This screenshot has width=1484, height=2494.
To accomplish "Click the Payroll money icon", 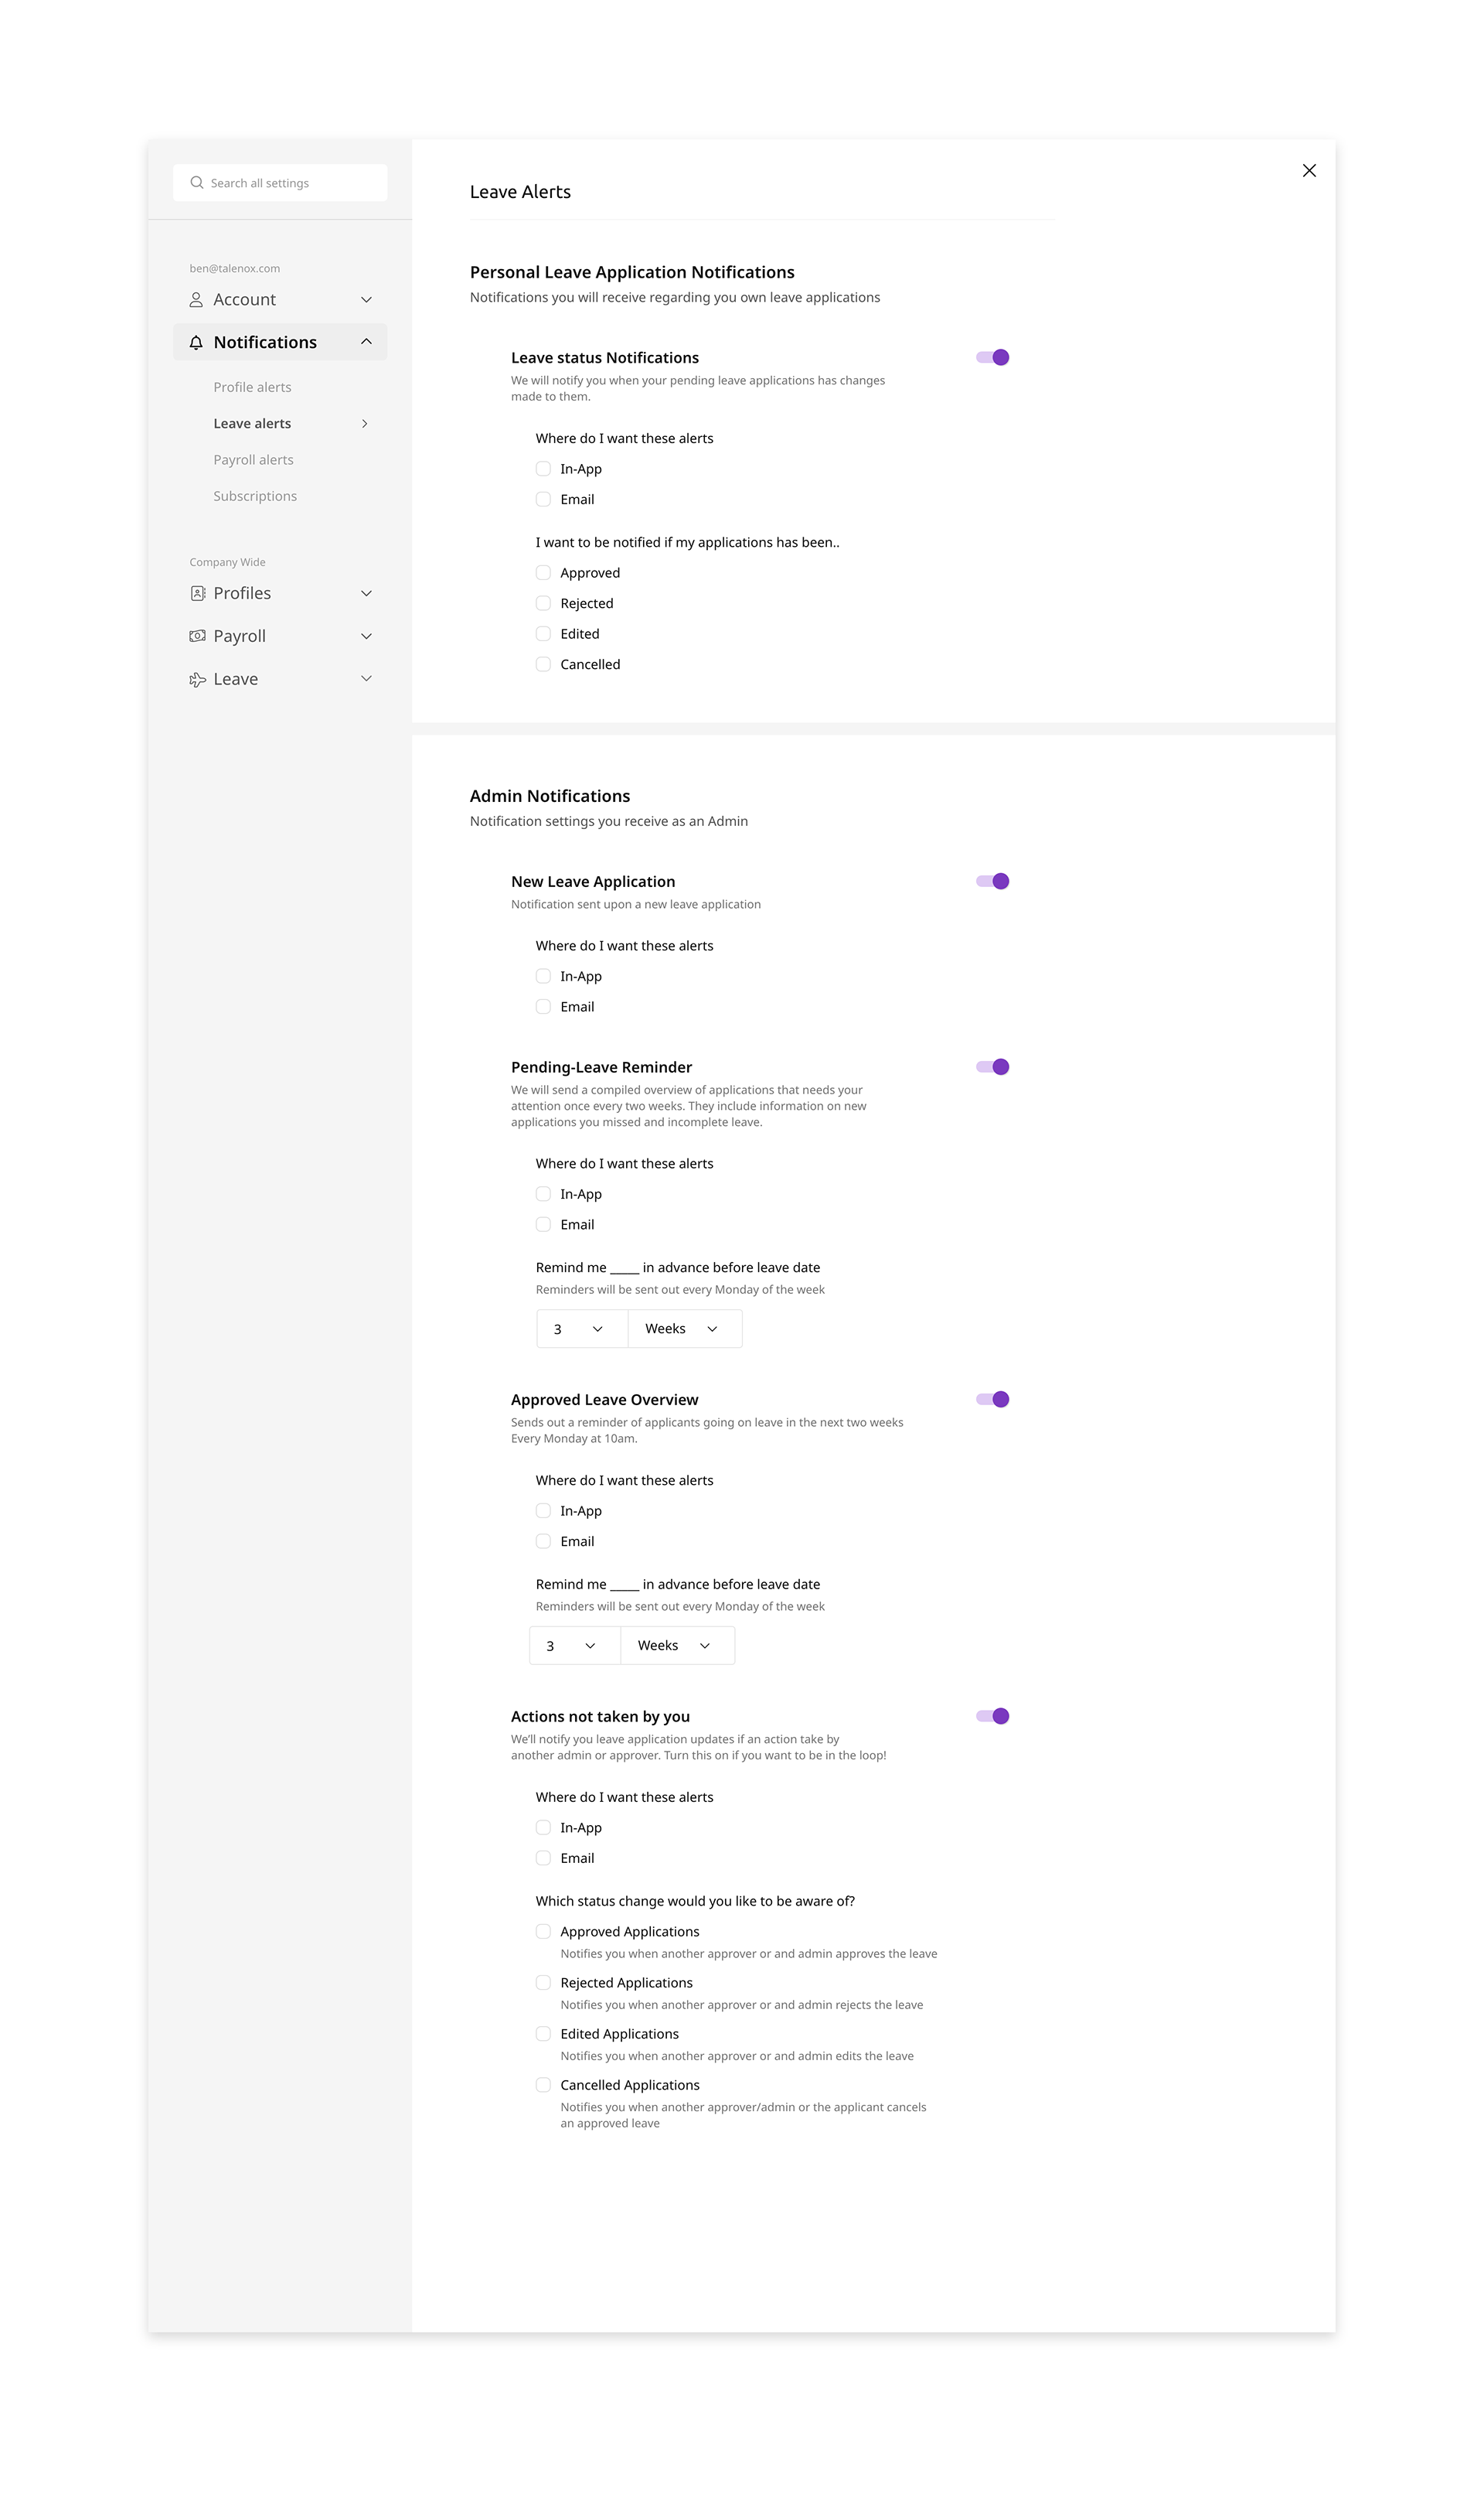I will (x=197, y=636).
